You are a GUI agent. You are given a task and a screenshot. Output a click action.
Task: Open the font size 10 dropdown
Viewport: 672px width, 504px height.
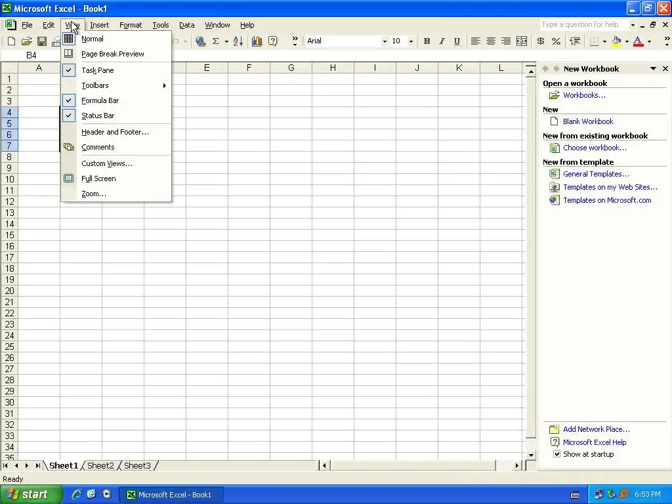pyautogui.click(x=411, y=41)
